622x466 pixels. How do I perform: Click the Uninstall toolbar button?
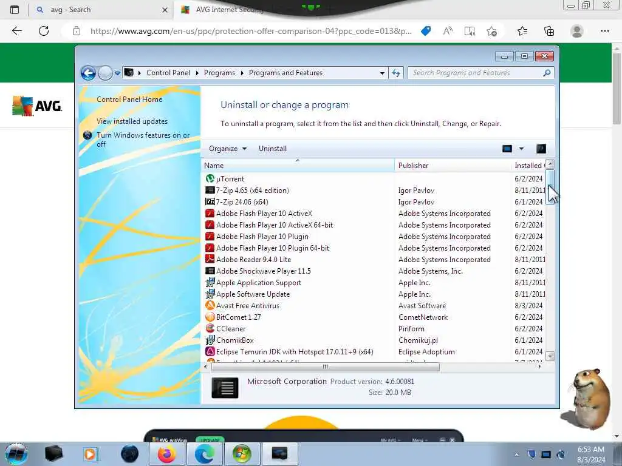(273, 149)
